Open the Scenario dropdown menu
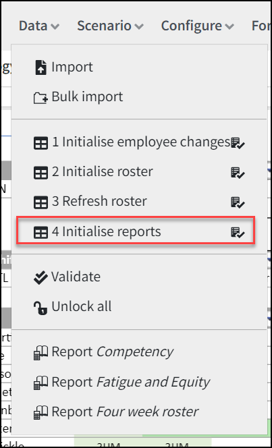 coord(110,26)
